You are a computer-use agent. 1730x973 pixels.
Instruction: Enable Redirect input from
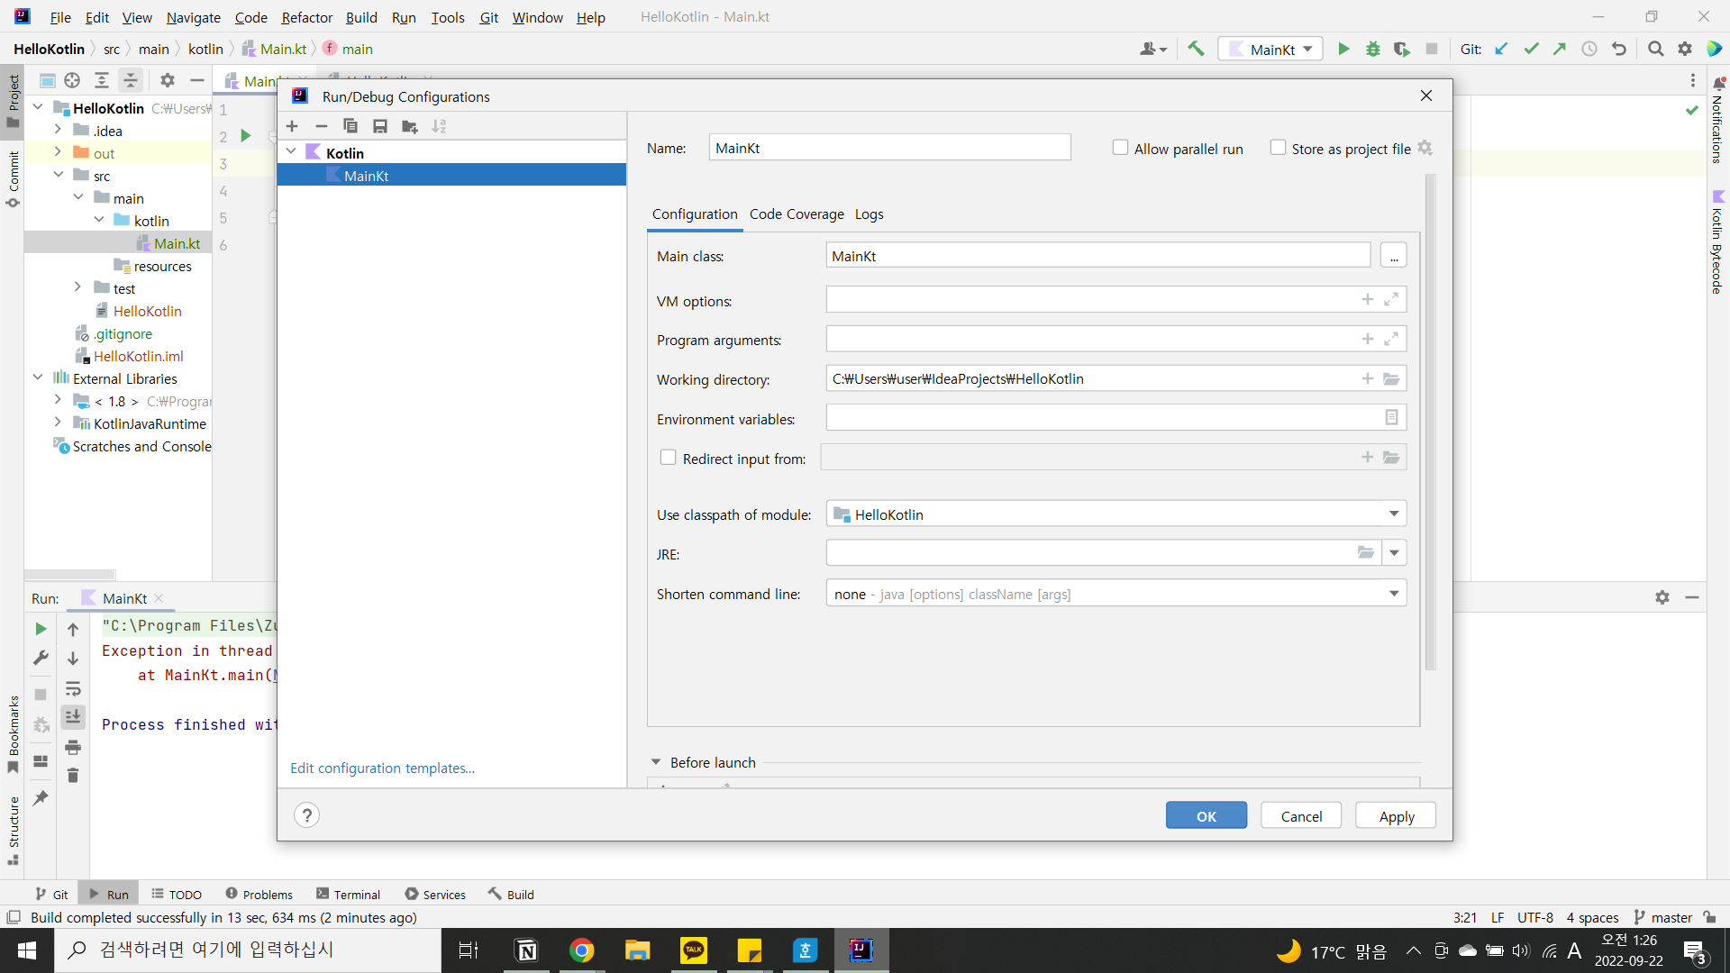pyautogui.click(x=668, y=458)
